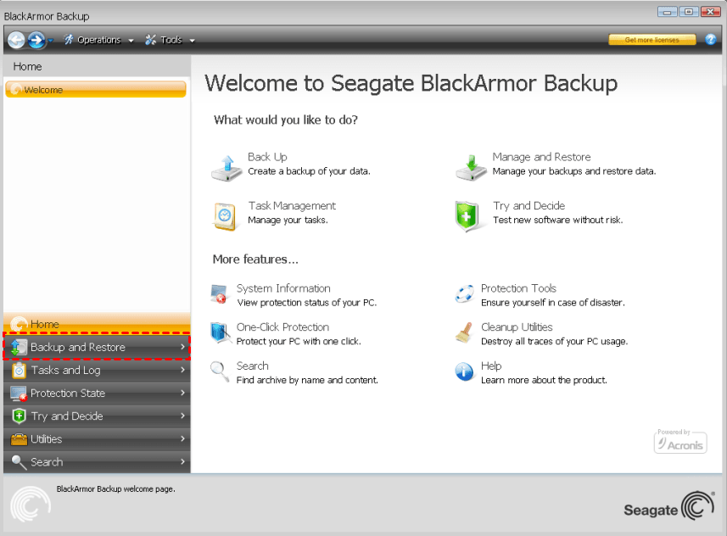
Task: Go back with the back arrow button
Action: (16, 40)
